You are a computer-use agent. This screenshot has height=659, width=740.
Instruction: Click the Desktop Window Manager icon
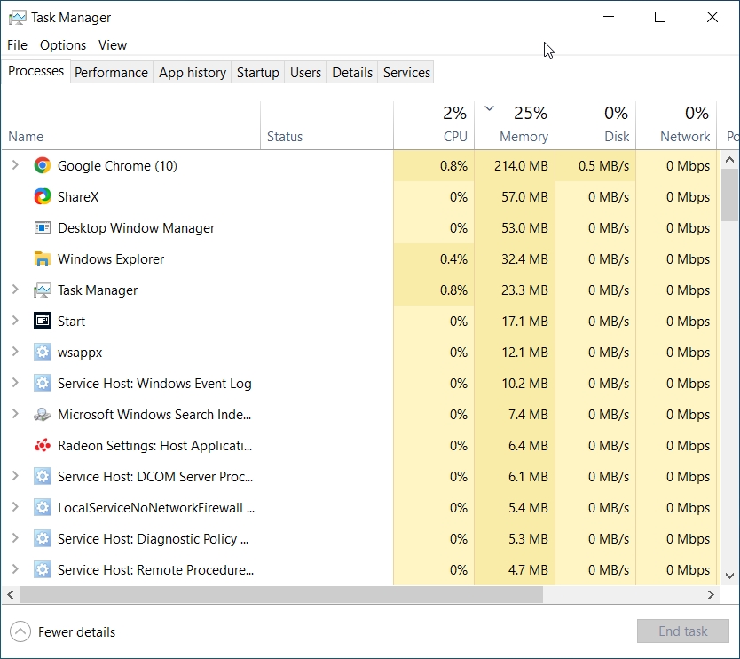point(41,227)
